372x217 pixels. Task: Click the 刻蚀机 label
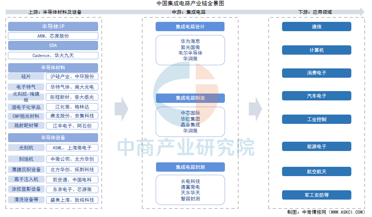[26, 159]
